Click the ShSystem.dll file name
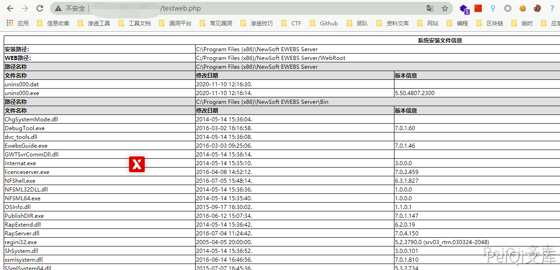Screen dimensions: 560x270 21,251
